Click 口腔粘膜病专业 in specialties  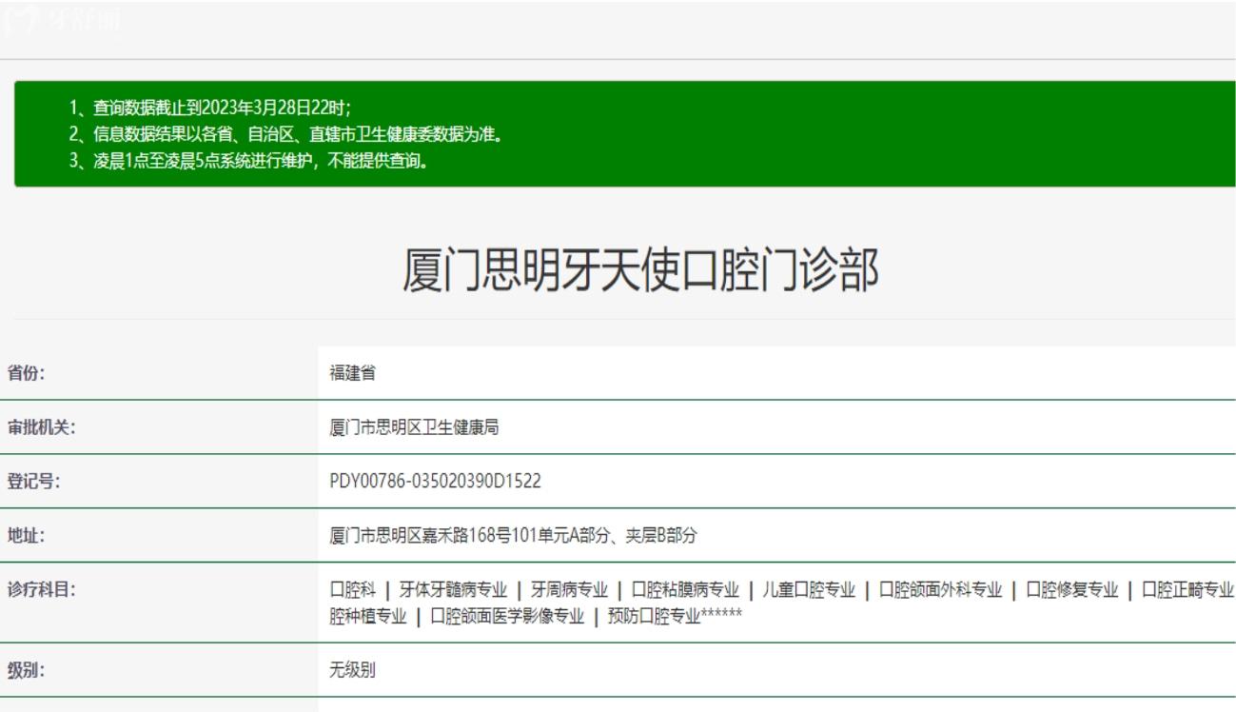(x=685, y=590)
